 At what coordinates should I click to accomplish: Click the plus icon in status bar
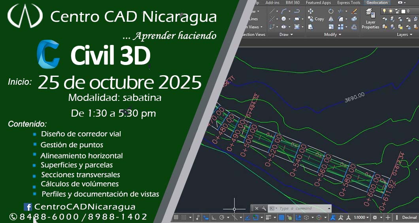pos(388,217)
